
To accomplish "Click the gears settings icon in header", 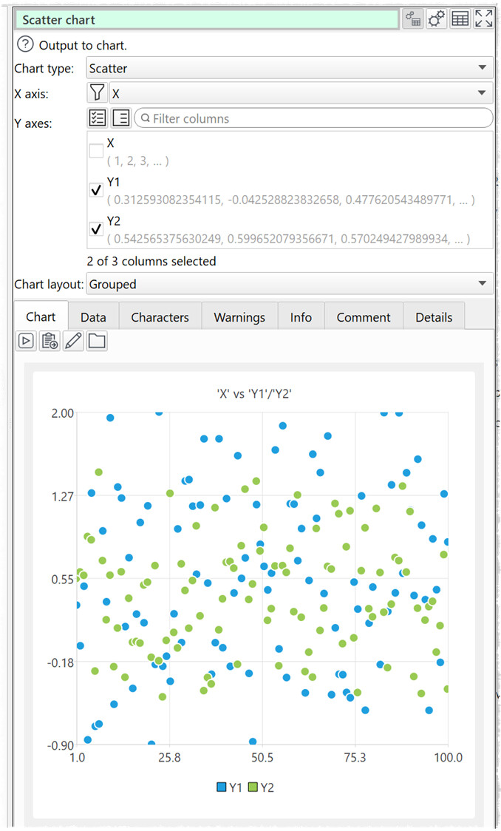I will pos(437,20).
